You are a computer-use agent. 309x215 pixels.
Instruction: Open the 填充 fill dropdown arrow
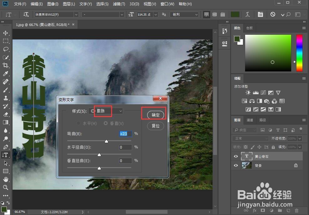(x=300, y=147)
